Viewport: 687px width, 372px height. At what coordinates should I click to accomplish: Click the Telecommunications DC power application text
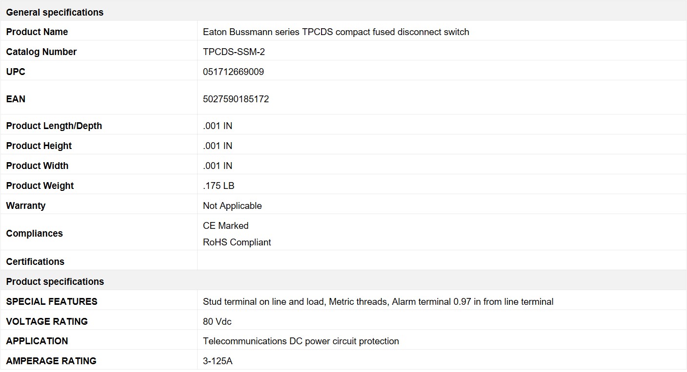coord(301,341)
